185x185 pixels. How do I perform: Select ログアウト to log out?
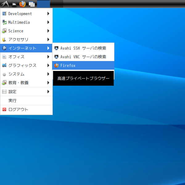click(26, 109)
